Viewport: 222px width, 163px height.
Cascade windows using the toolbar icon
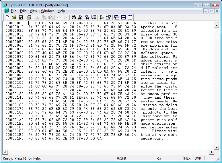tap(117, 17)
